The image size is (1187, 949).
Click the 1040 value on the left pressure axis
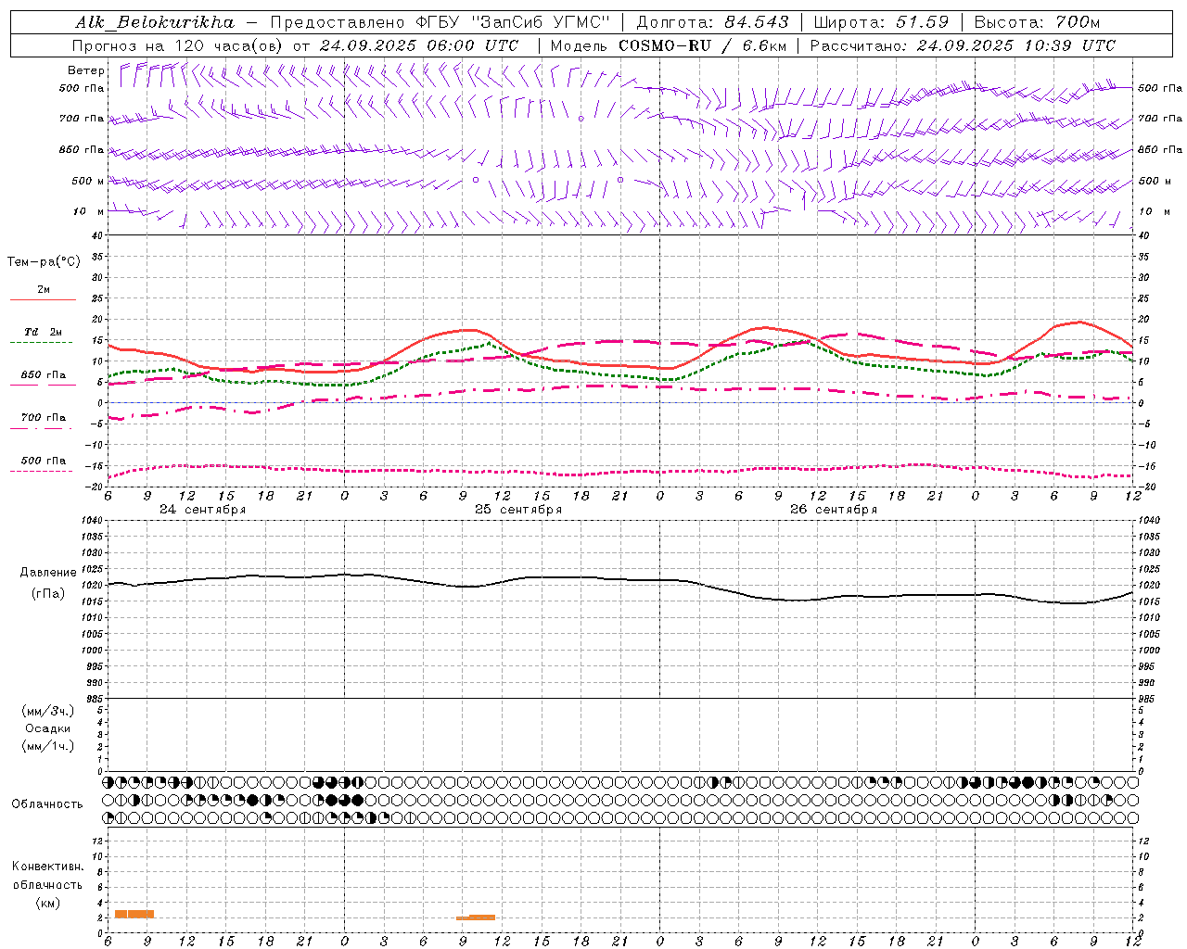pyautogui.click(x=91, y=521)
